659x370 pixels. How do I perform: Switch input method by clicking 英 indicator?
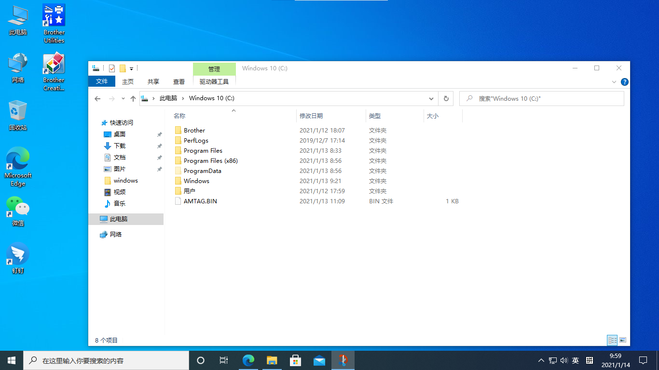tap(576, 360)
